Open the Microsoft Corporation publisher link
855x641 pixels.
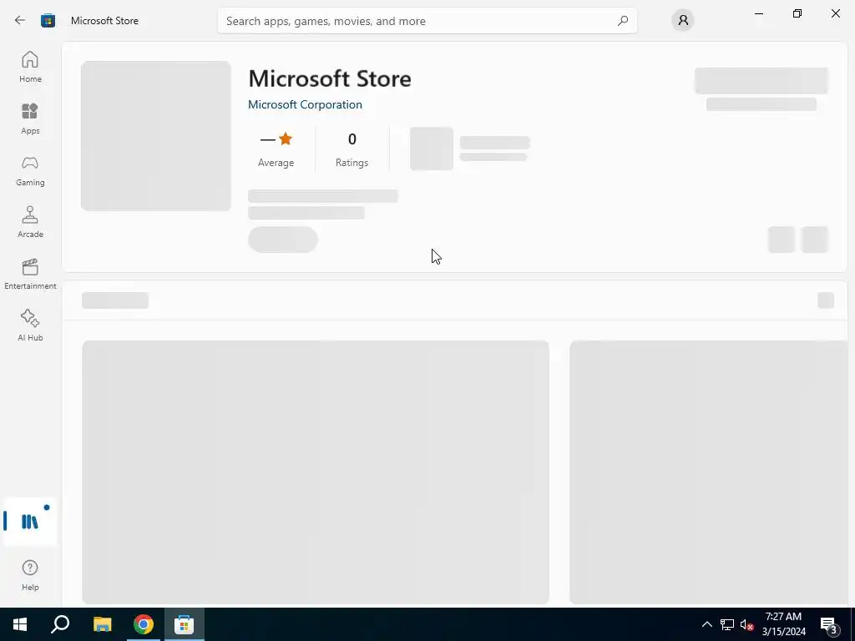305,104
